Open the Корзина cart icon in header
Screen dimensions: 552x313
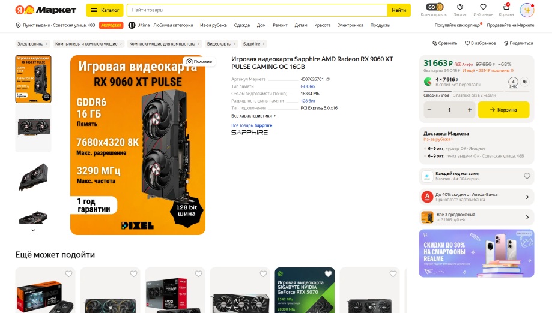506,7
